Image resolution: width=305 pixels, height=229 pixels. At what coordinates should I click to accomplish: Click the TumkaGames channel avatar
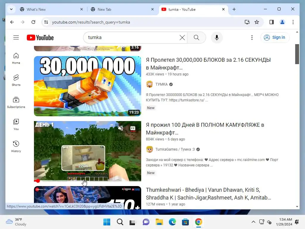coord(150,149)
